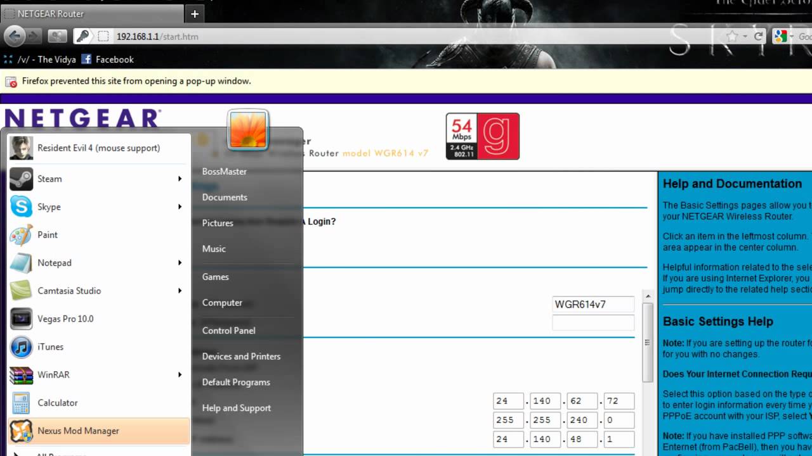Click the user account flower picture

248,130
